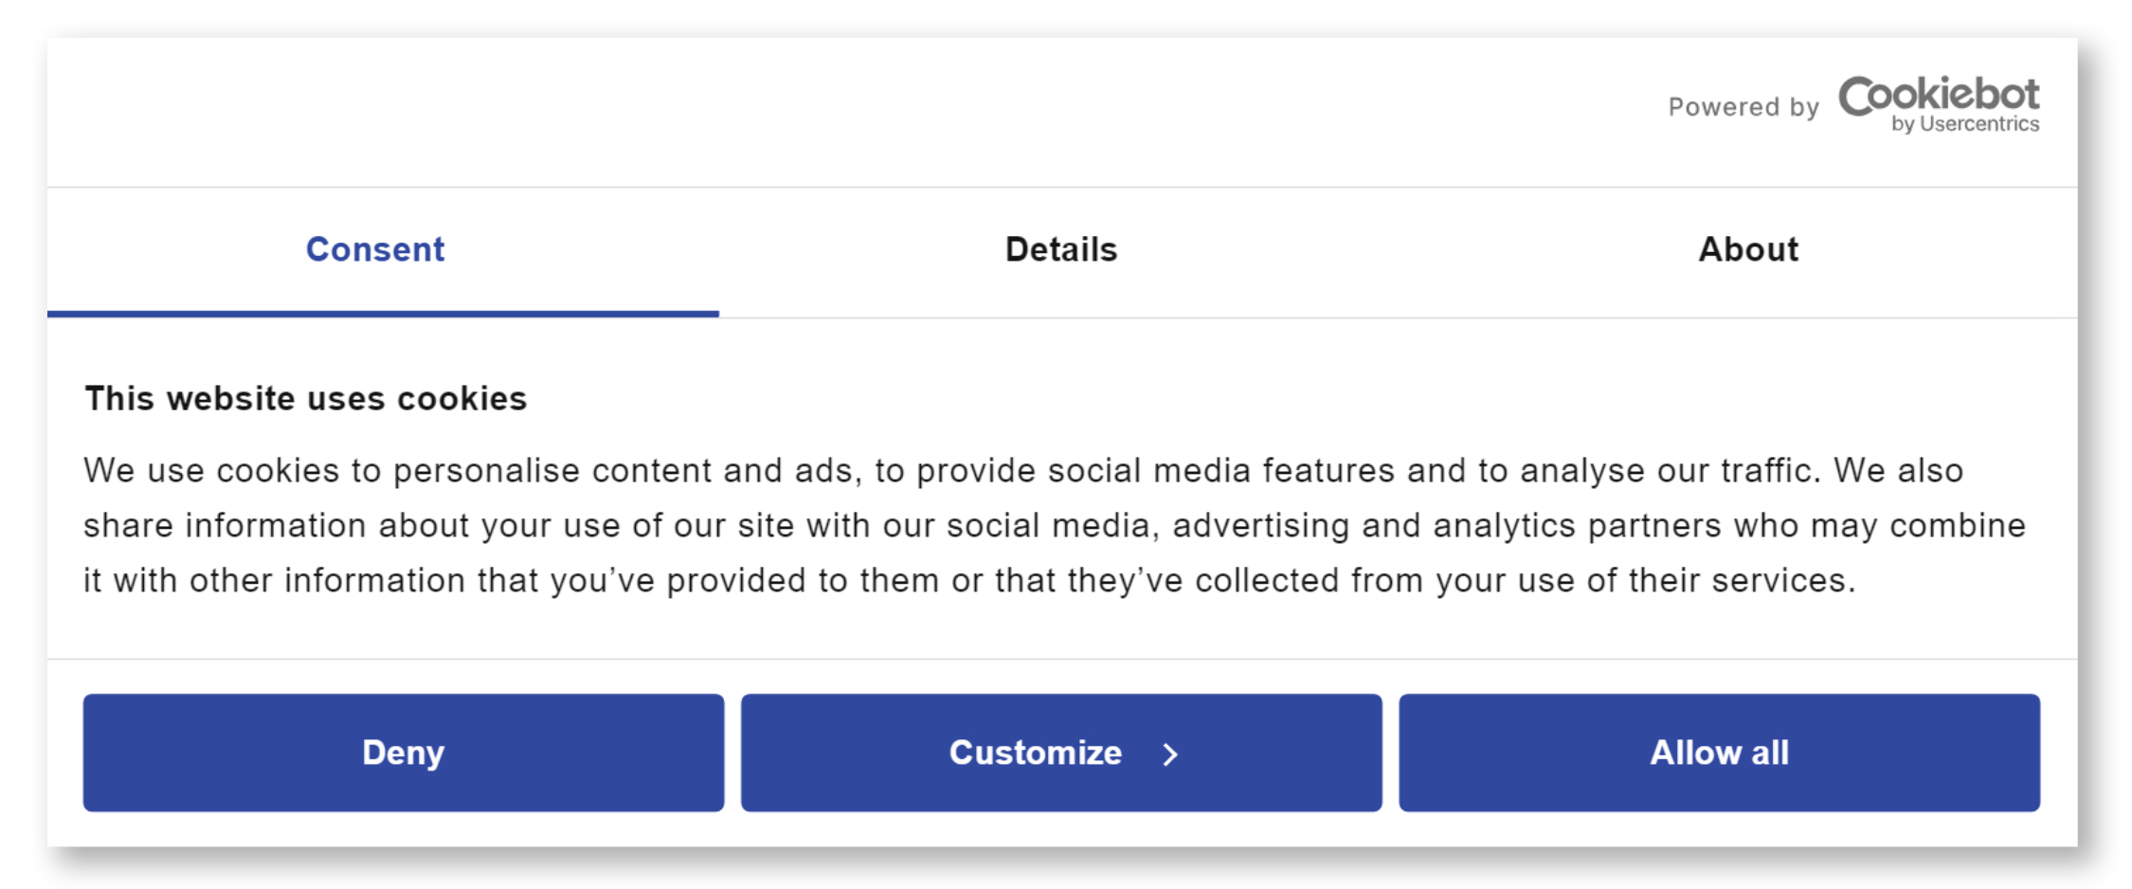This screenshot has width=2132, height=889.
Task: Open the Details tab
Action: 1061,250
